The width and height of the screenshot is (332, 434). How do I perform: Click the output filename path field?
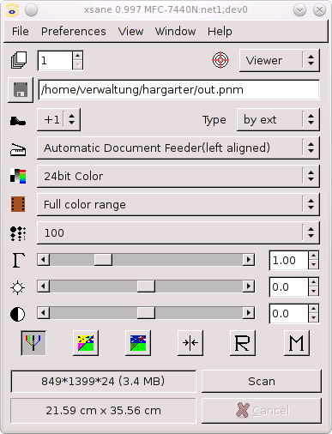point(178,90)
